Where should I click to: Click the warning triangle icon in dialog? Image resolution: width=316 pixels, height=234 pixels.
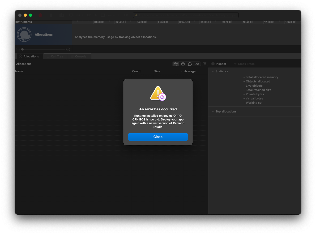click(158, 93)
